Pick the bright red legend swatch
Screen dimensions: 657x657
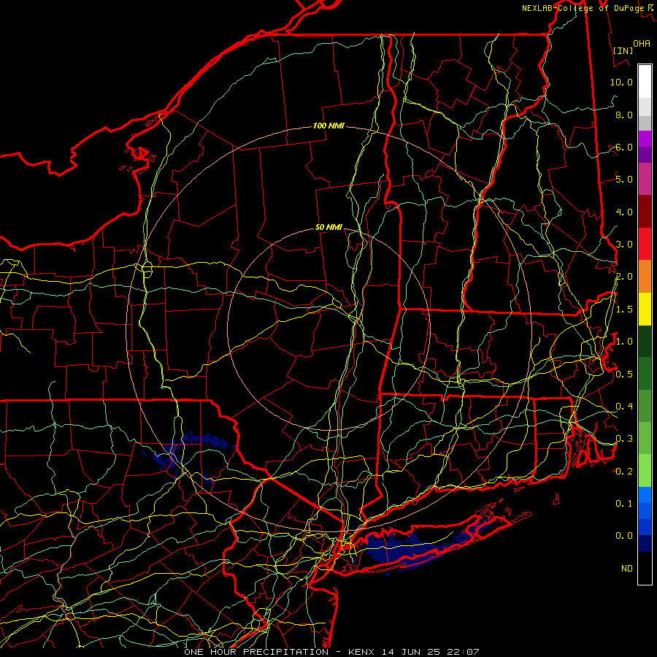(645, 244)
